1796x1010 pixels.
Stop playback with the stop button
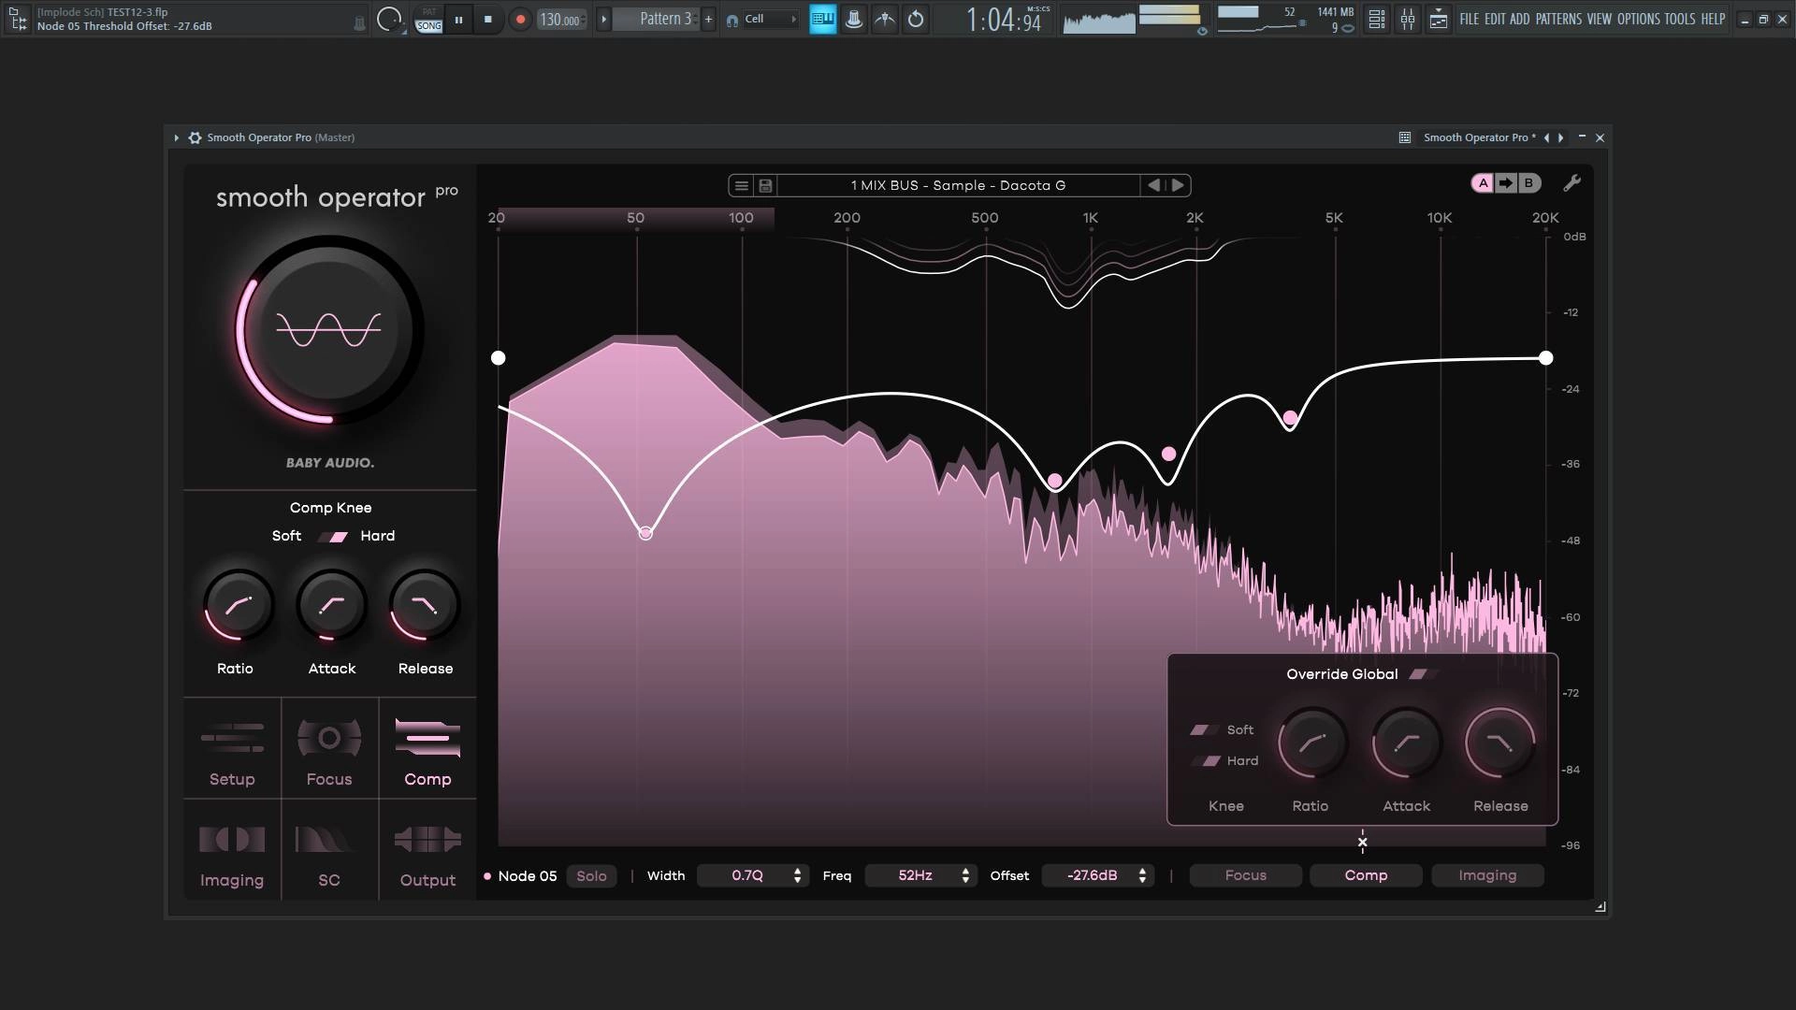487,19
